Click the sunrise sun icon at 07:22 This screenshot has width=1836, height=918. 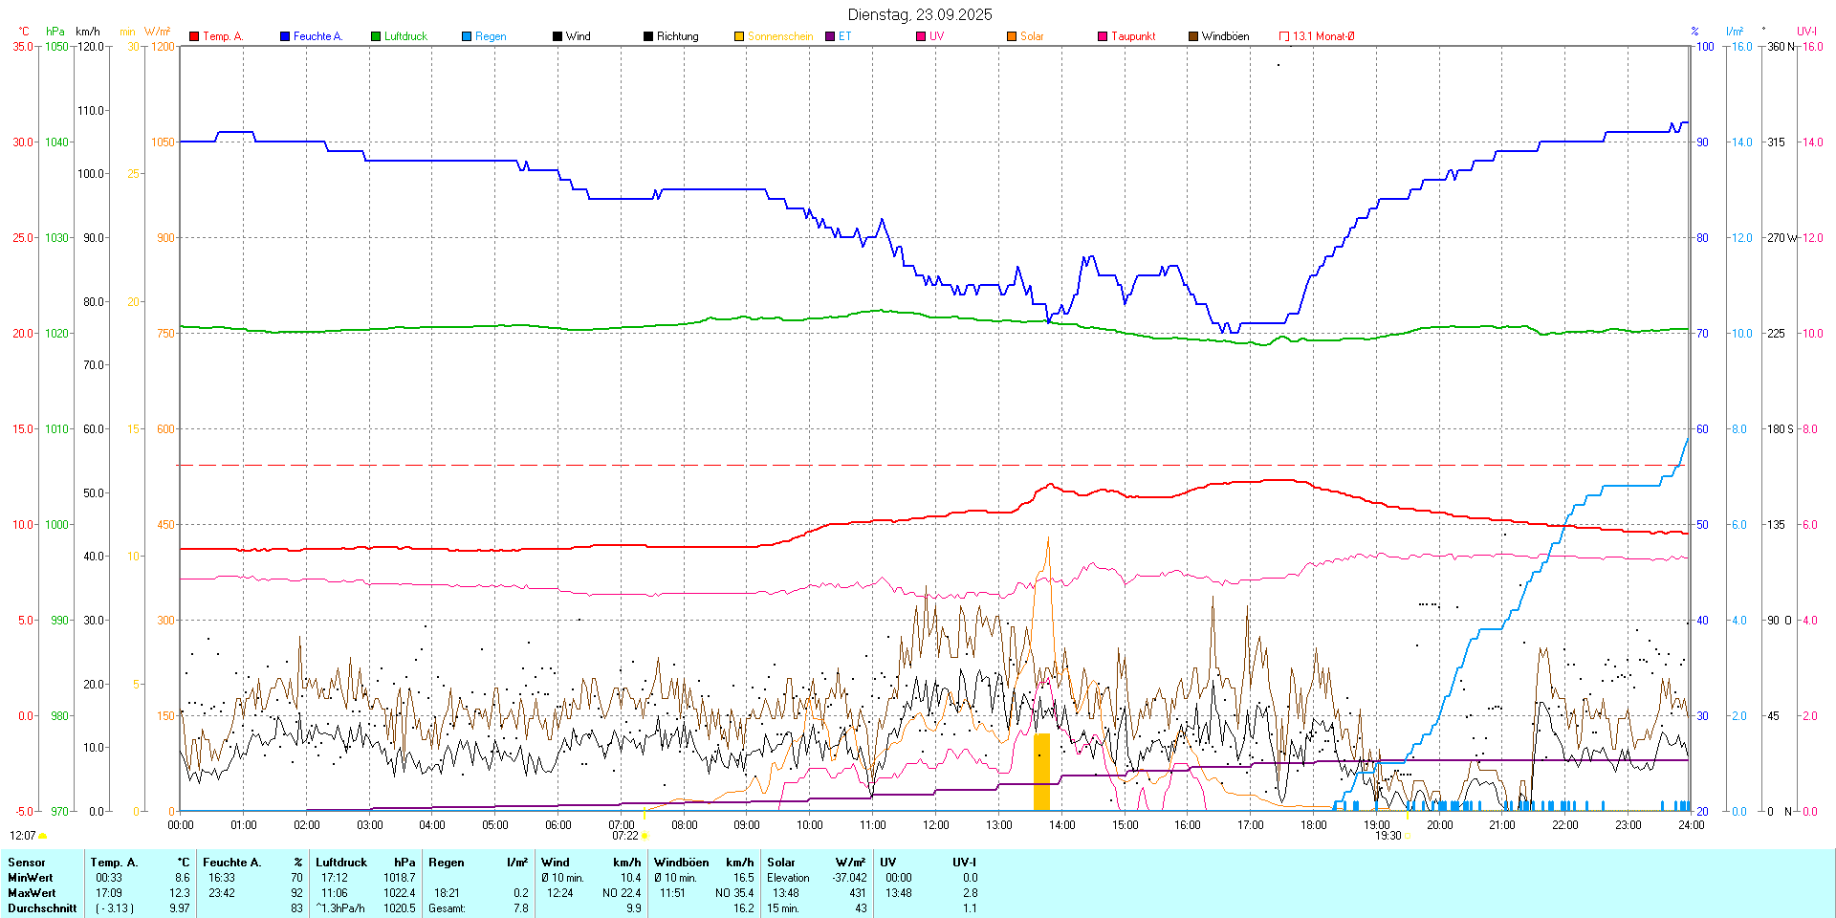645,836
